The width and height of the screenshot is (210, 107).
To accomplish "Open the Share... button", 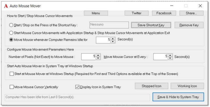I will coord(191,13).
